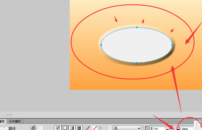Viewport: 202px width, 130px height.
Task: Open the stroke size dropdown arrow
Action: 110,128
